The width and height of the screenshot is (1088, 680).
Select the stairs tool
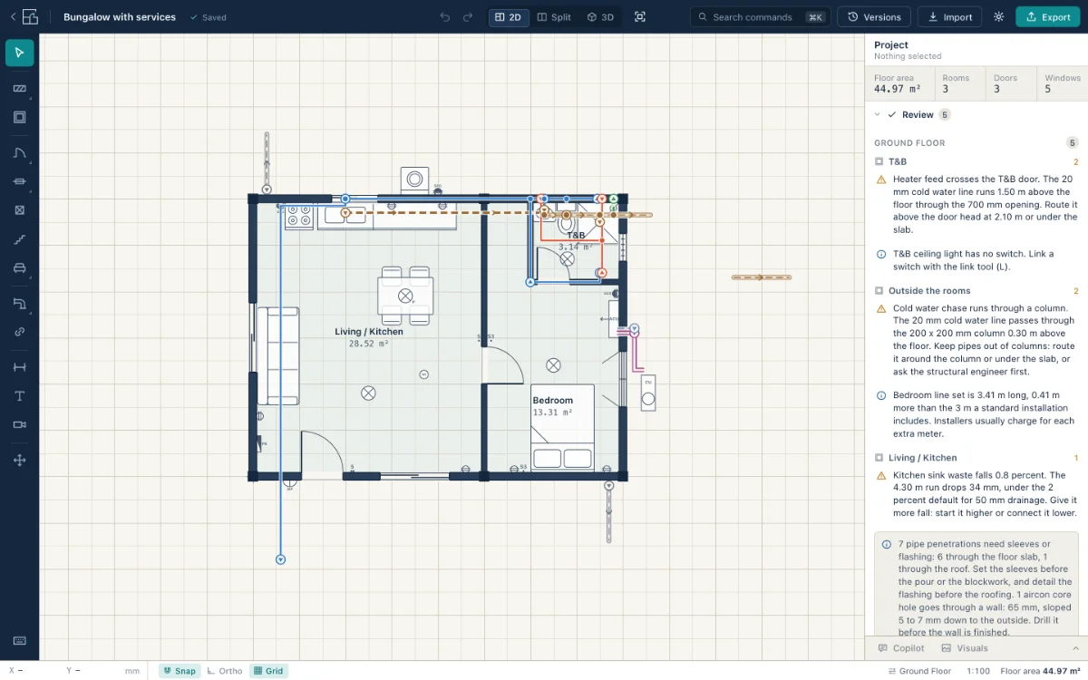[x=20, y=239]
